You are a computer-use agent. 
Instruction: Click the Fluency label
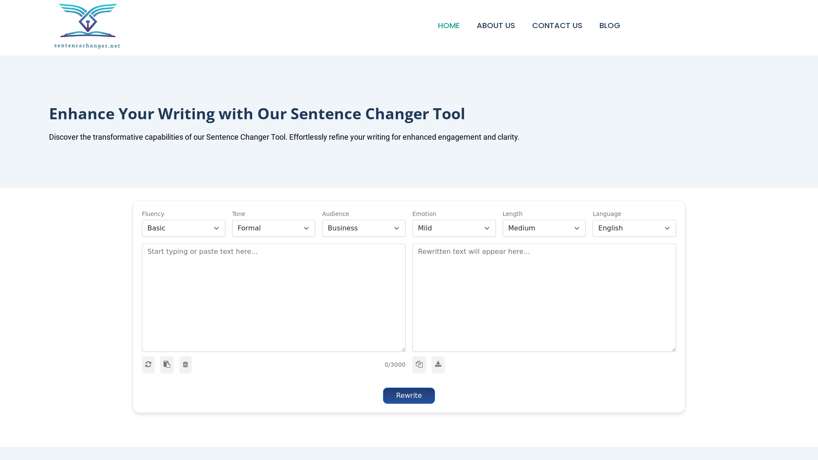[153, 214]
